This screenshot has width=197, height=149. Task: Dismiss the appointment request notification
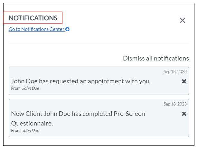click(x=184, y=81)
